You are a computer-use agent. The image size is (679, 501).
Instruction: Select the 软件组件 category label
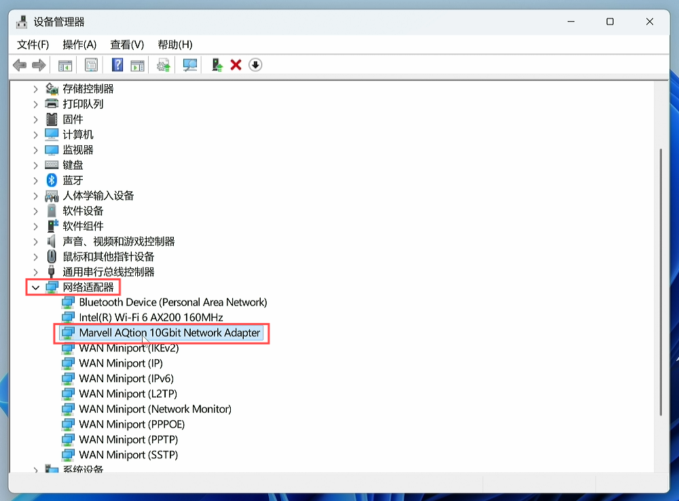[83, 226]
